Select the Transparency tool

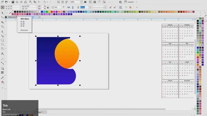2,72
